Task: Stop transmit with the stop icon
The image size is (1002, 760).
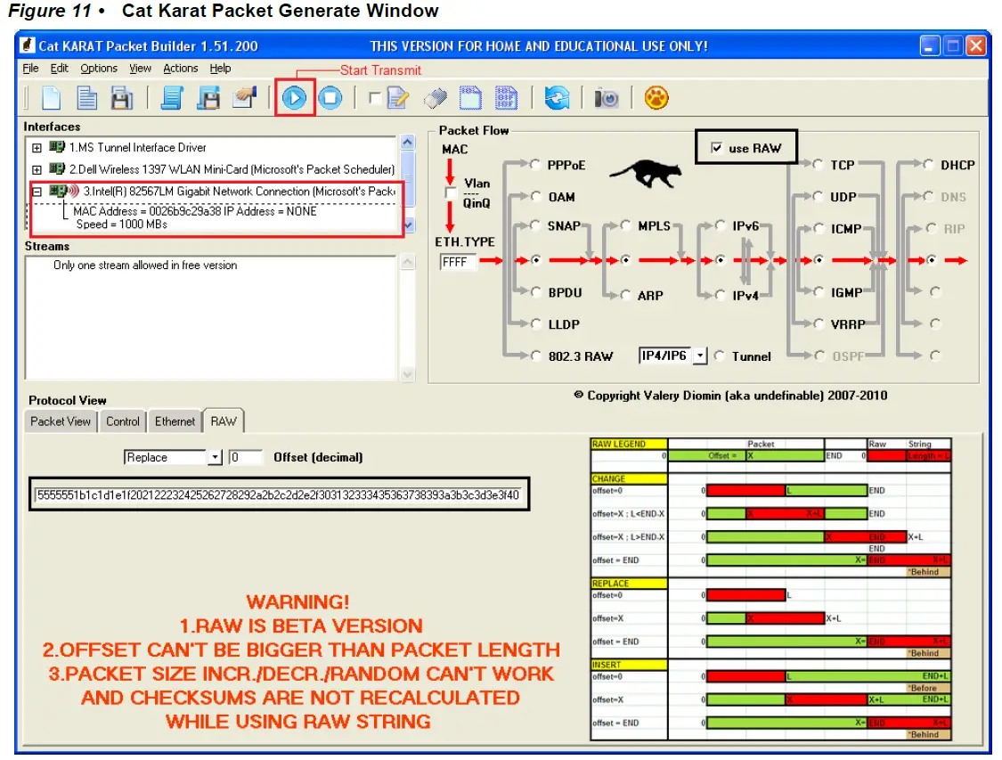Action: pos(330,98)
